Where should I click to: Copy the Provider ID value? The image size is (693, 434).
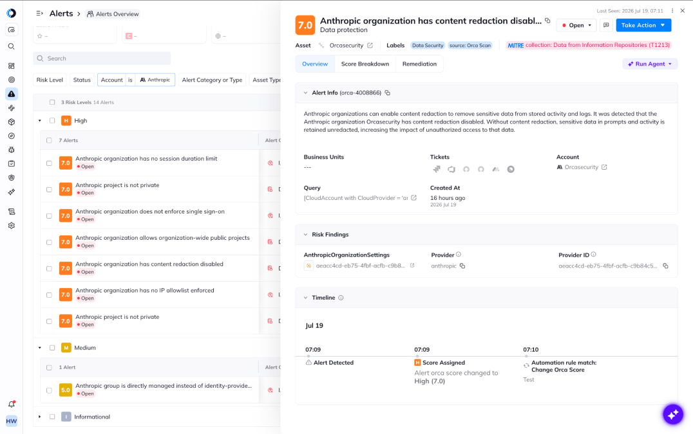pyautogui.click(x=665, y=266)
